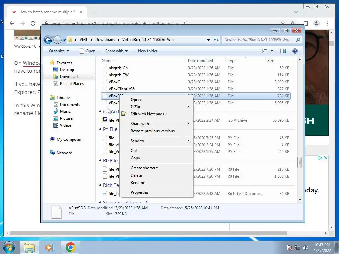Viewport: 339px width, 254px height.
Task: Collapse the Rich Text group
Action: (100, 185)
